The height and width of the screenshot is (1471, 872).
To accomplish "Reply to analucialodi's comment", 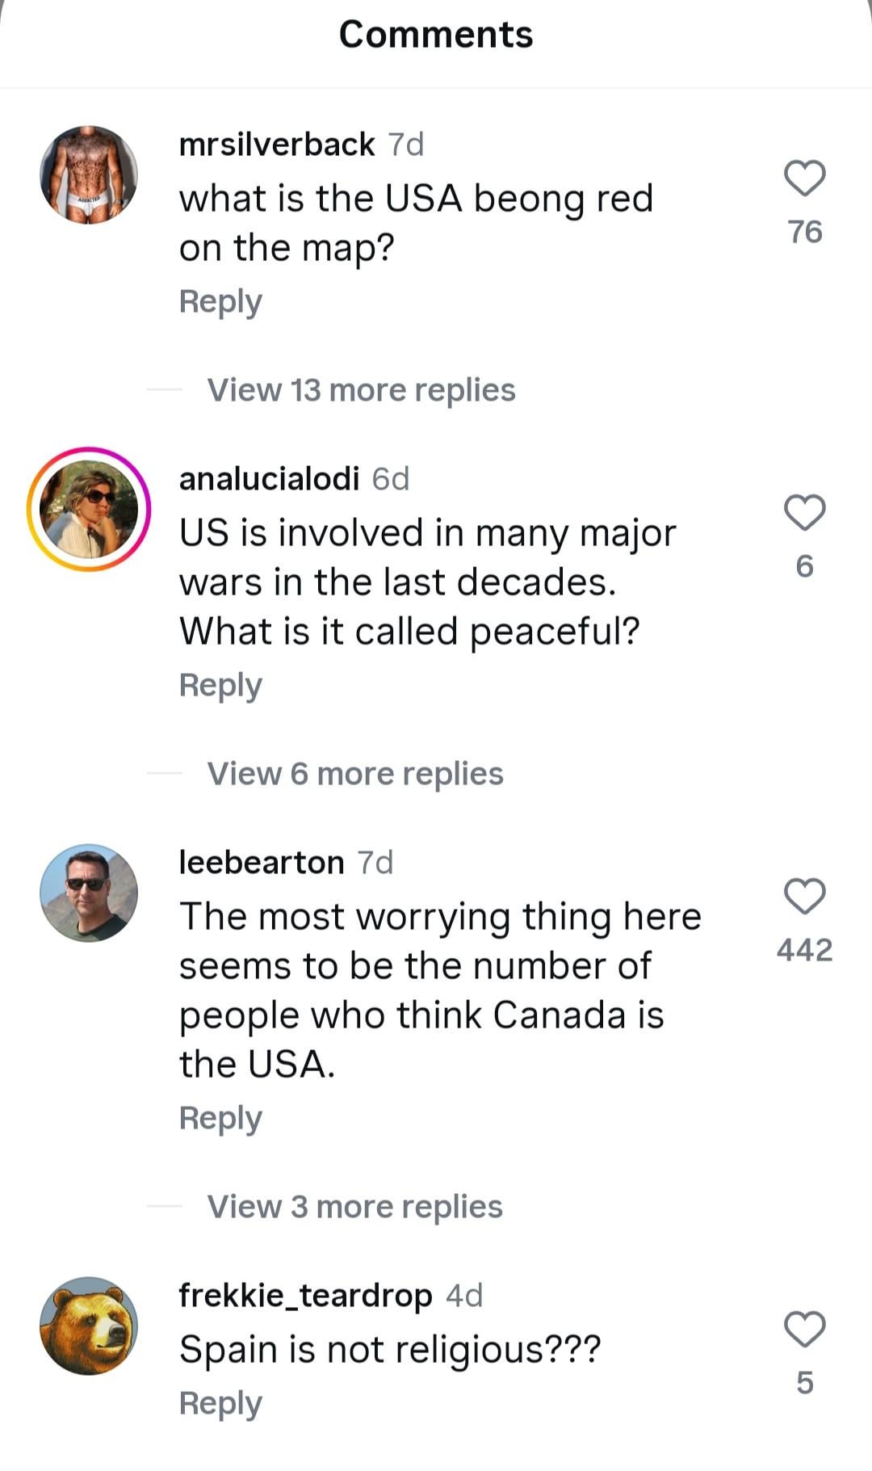I will tap(220, 685).
